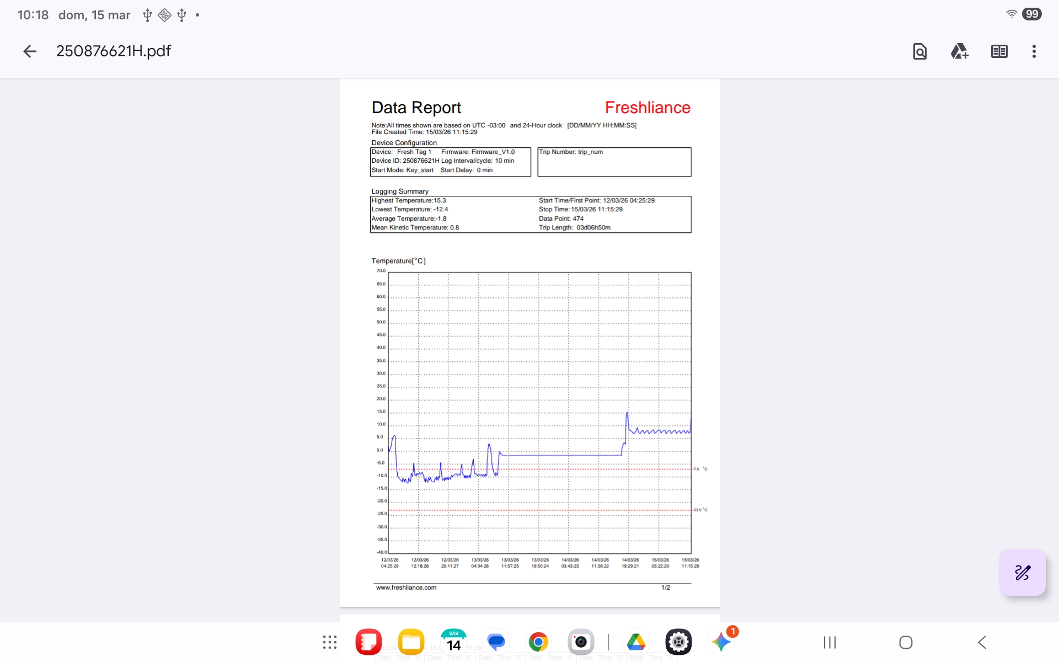
Task: Open the find in document search icon
Action: (x=919, y=51)
